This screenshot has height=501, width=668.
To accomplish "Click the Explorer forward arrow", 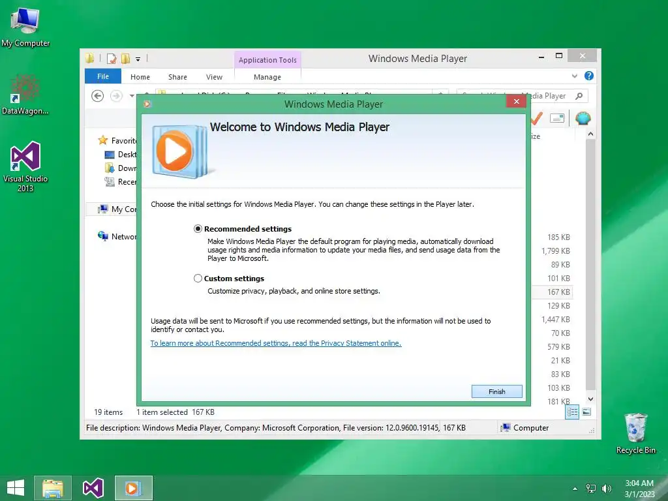I will click(116, 96).
